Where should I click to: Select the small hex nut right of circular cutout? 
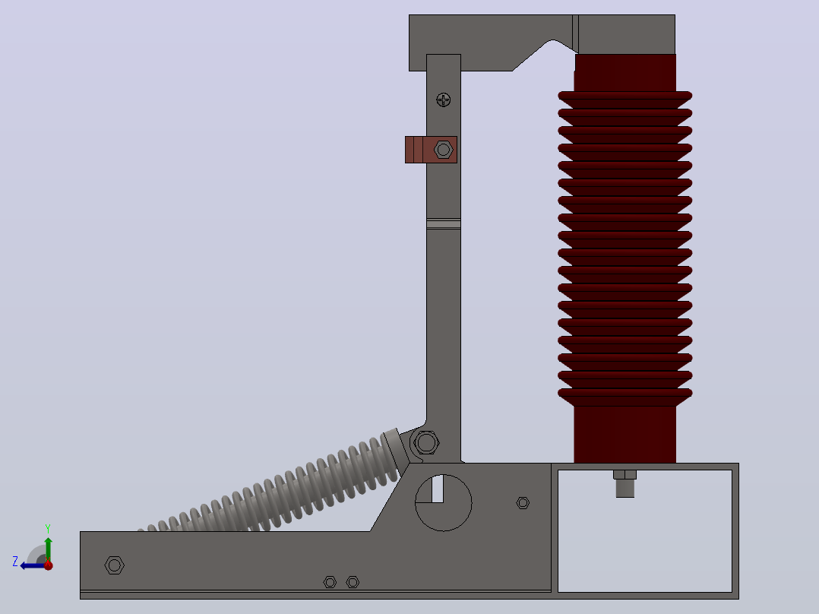coord(523,503)
